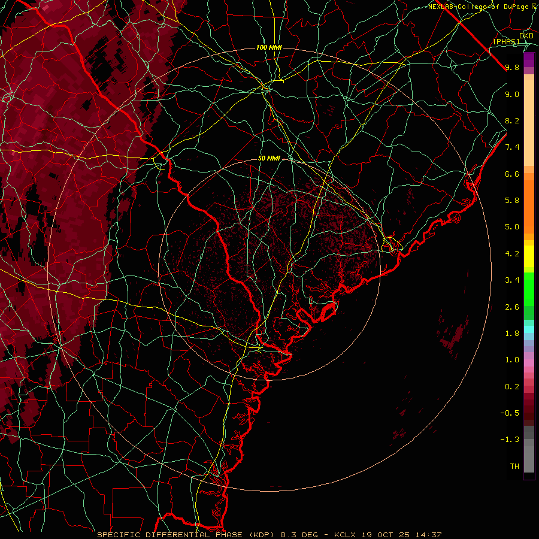Pick the yellow color bar segment
Image resolution: width=539 pixels, height=539 pixels.
coord(529,256)
